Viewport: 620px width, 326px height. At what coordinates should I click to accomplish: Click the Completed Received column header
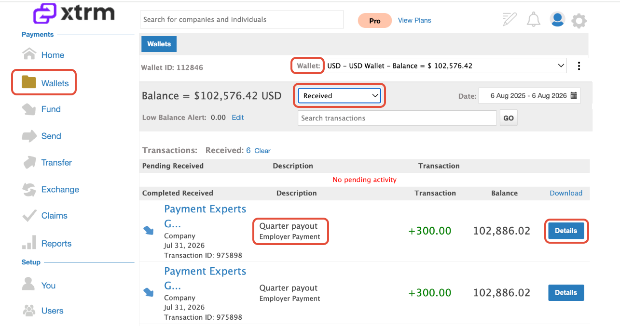point(178,193)
